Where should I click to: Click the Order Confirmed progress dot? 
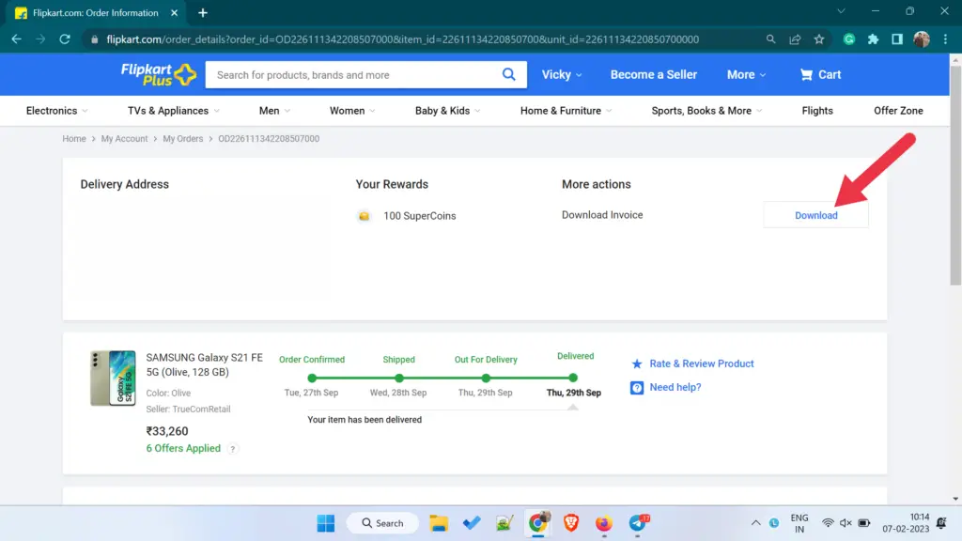point(312,378)
